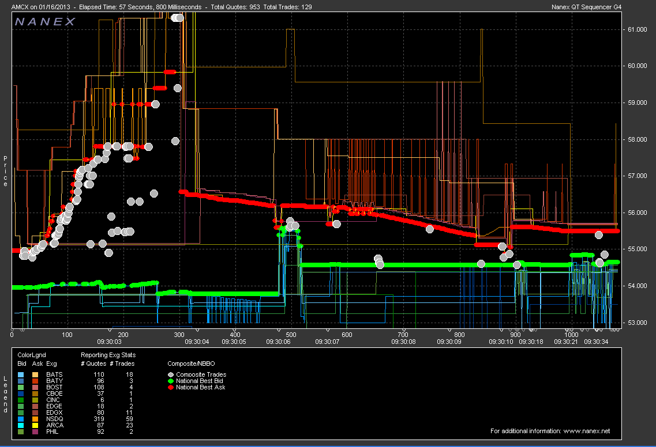Open the www.nanex.net information link
Viewport: 656px width, 447px height.
(586, 431)
